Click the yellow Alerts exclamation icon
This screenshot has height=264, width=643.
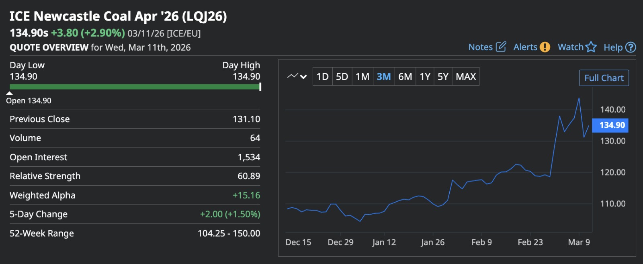click(545, 47)
